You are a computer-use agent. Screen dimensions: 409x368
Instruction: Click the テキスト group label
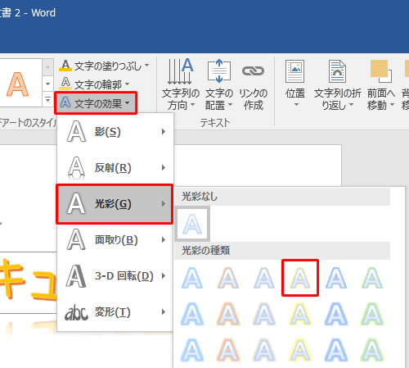tap(215, 122)
